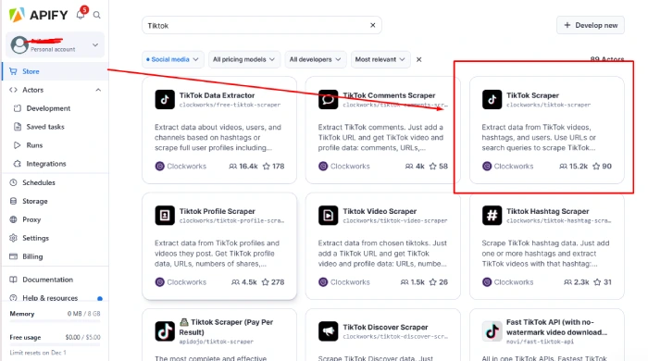Open Store in the sidebar

click(55, 71)
